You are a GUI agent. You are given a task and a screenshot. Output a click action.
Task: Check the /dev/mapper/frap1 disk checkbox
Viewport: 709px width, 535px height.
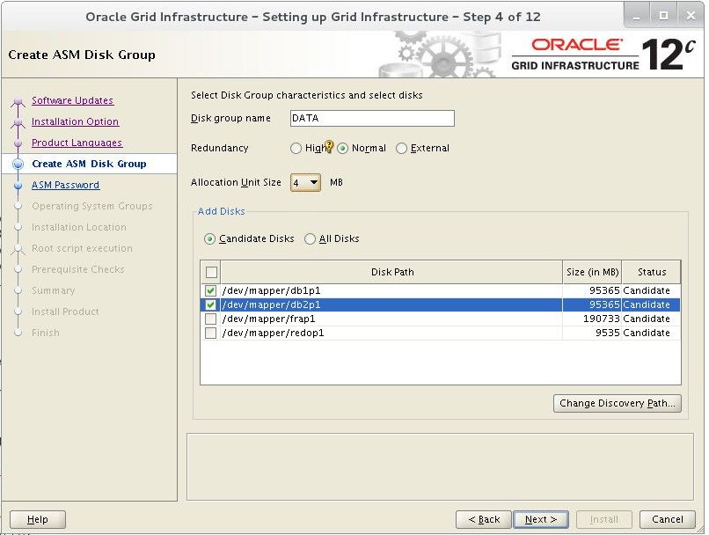pyautogui.click(x=210, y=319)
